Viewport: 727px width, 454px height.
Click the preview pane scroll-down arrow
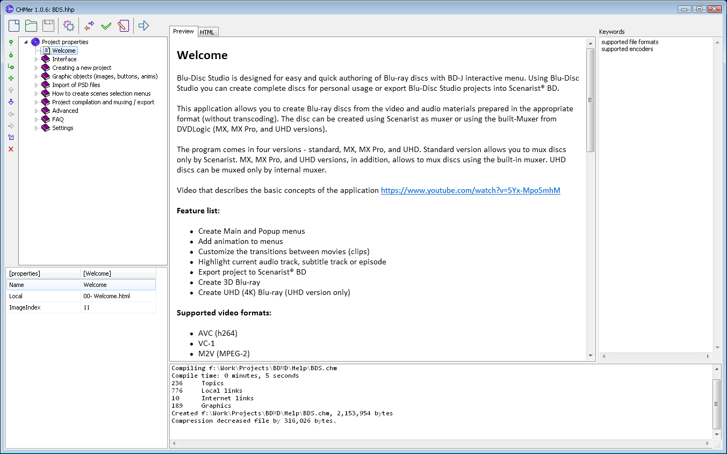[x=591, y=356]
